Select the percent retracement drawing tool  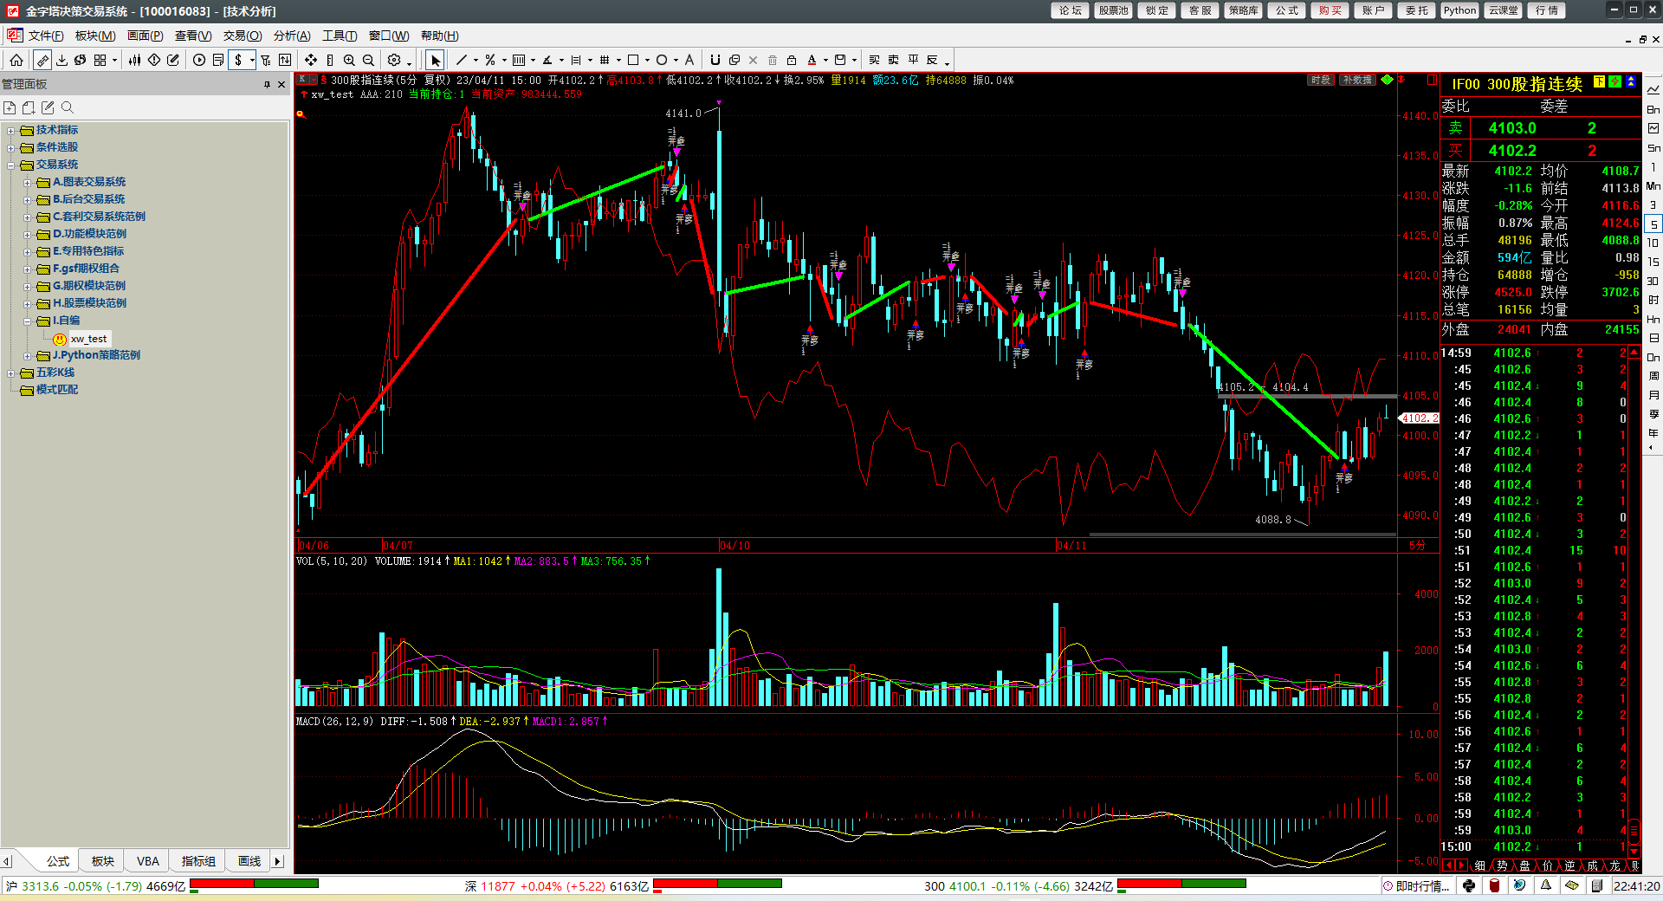[x=490, y=60]
